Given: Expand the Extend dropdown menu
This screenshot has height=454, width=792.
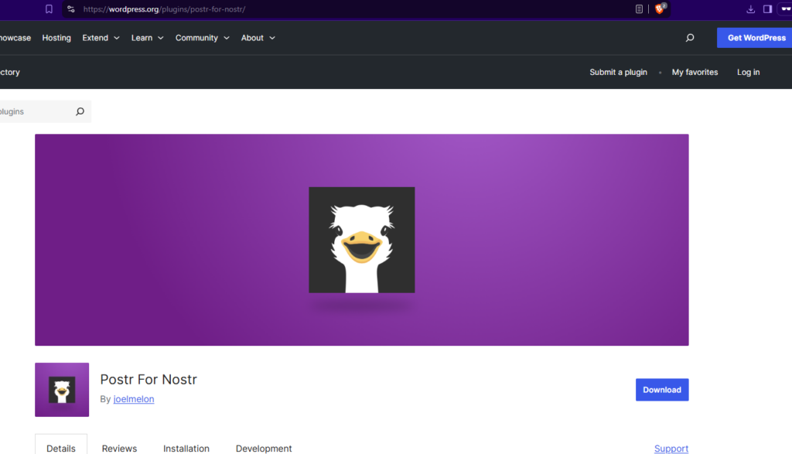Looking at the screenshot, I should (x=101, y=37).
